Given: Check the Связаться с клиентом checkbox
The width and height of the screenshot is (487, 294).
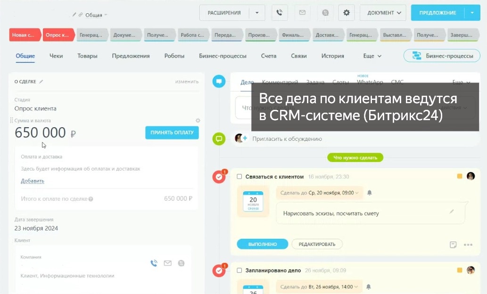Looking at the screenshot, I should [239, 177].
